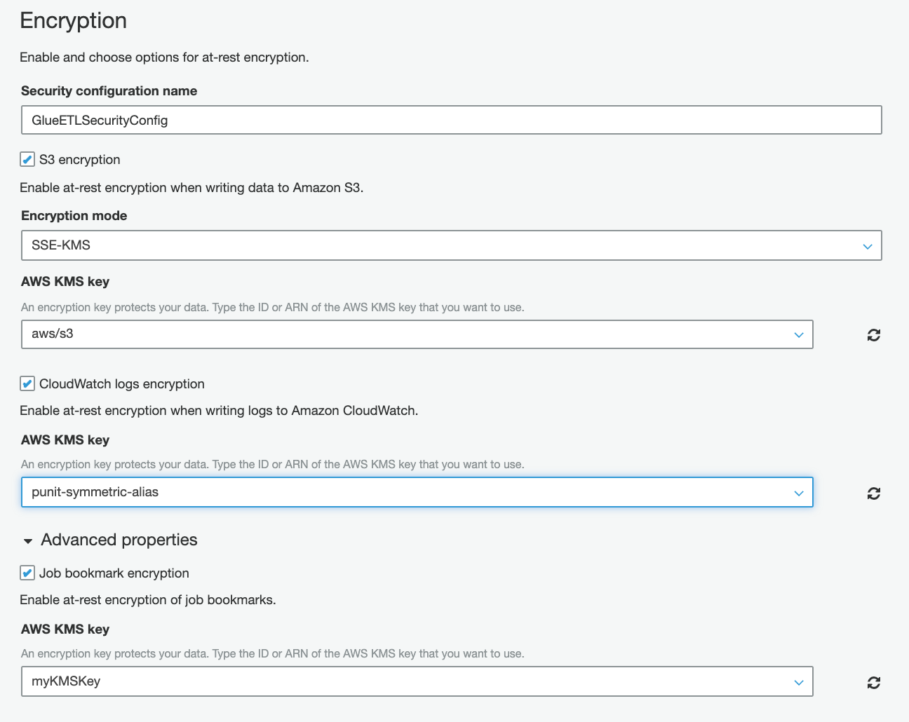Click the chevron arrow beside myKMSKey

click(x=799, y=683)
